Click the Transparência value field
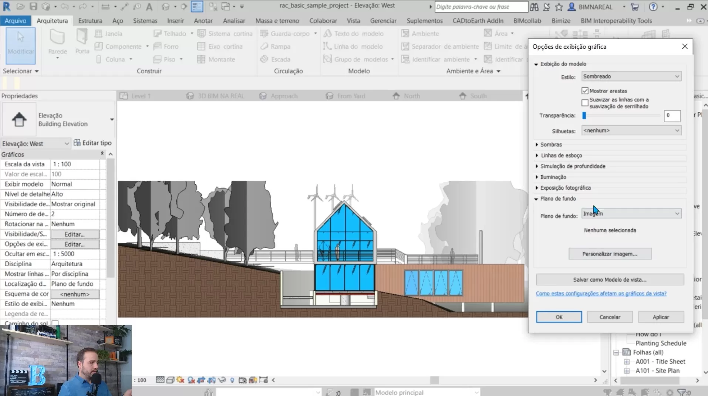 pos(672,116)
